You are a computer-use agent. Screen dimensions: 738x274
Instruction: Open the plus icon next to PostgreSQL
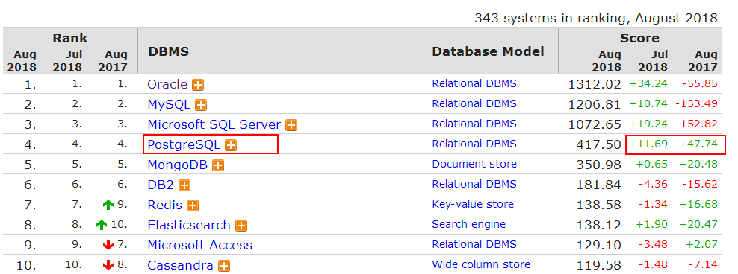point(231,145)
